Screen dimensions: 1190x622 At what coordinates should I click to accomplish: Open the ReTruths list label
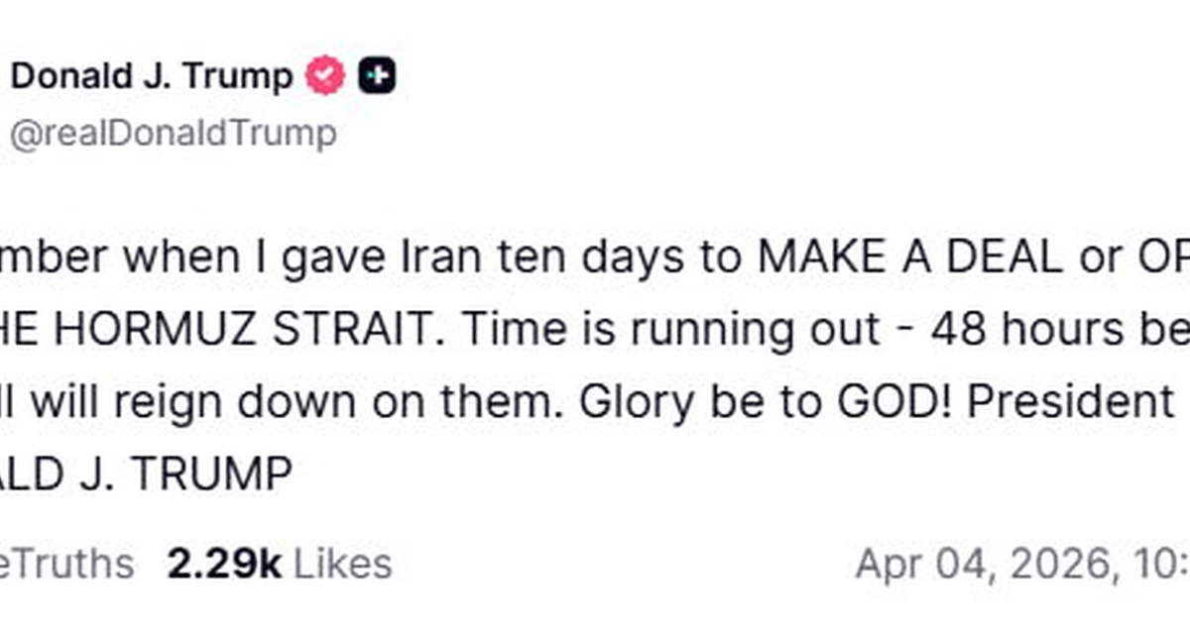(x=67, y=564)
